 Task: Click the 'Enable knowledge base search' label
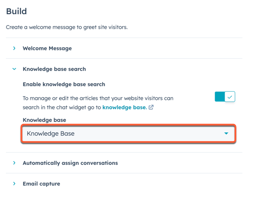pos(64,84)
